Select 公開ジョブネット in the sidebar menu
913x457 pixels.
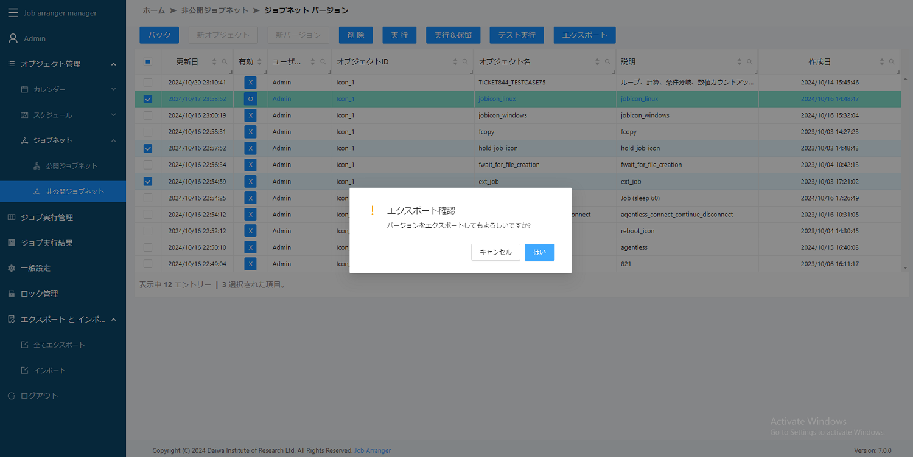(x=63, y=165)
